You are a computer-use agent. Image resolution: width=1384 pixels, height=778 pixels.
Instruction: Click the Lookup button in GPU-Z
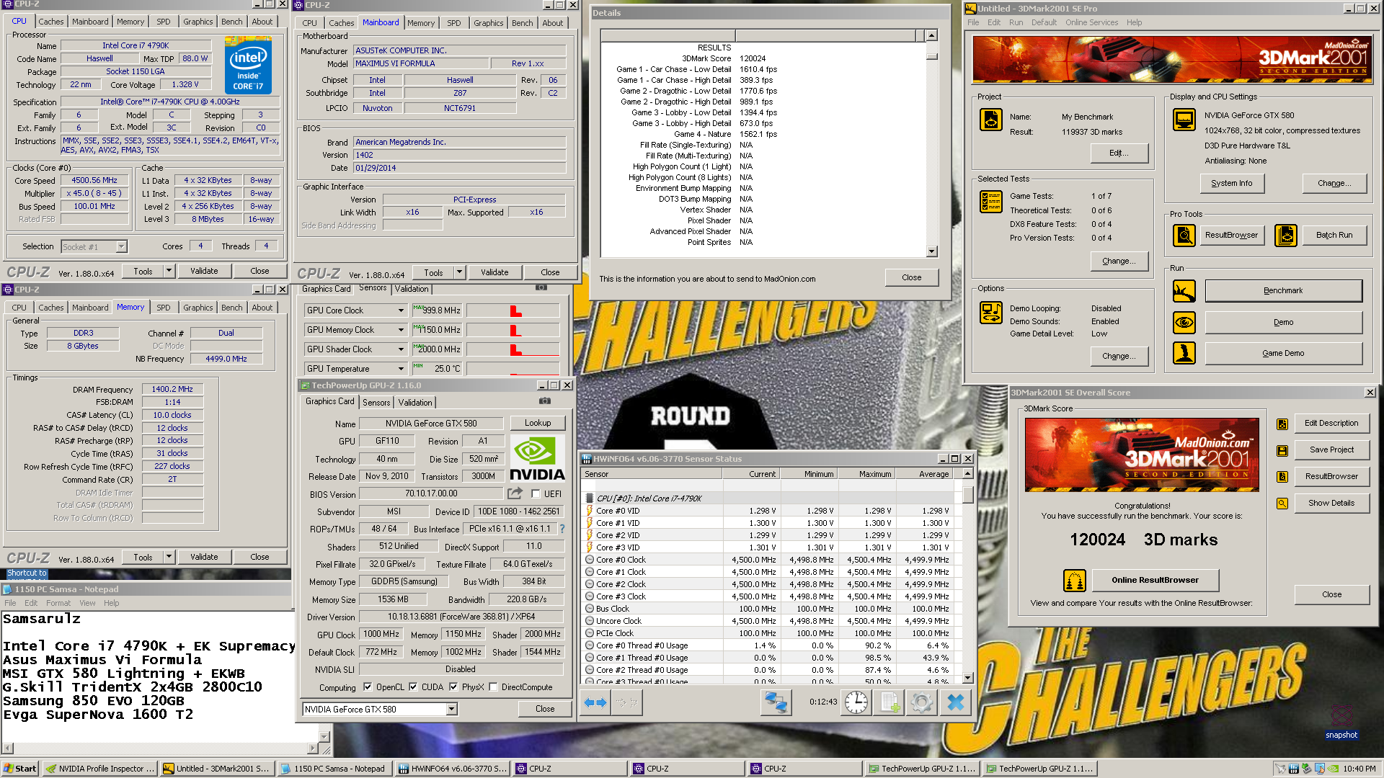click(x=538, y=424)
